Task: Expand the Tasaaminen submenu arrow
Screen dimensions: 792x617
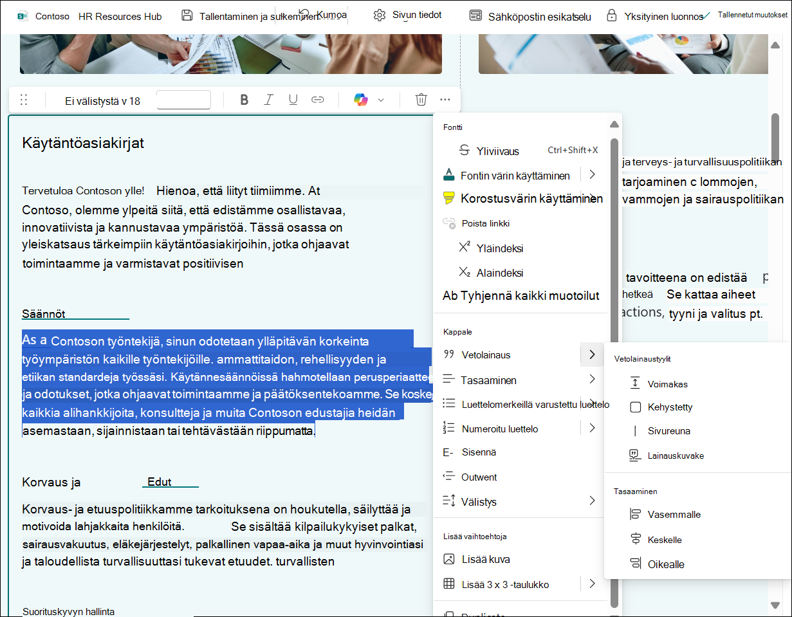Action: [x=592, y=380]
